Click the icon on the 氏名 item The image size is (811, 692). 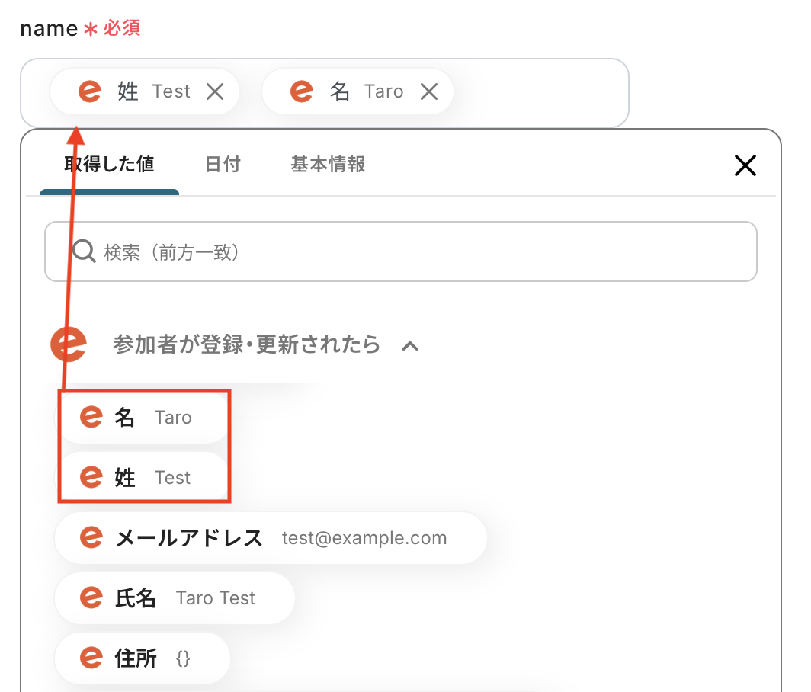91,598
